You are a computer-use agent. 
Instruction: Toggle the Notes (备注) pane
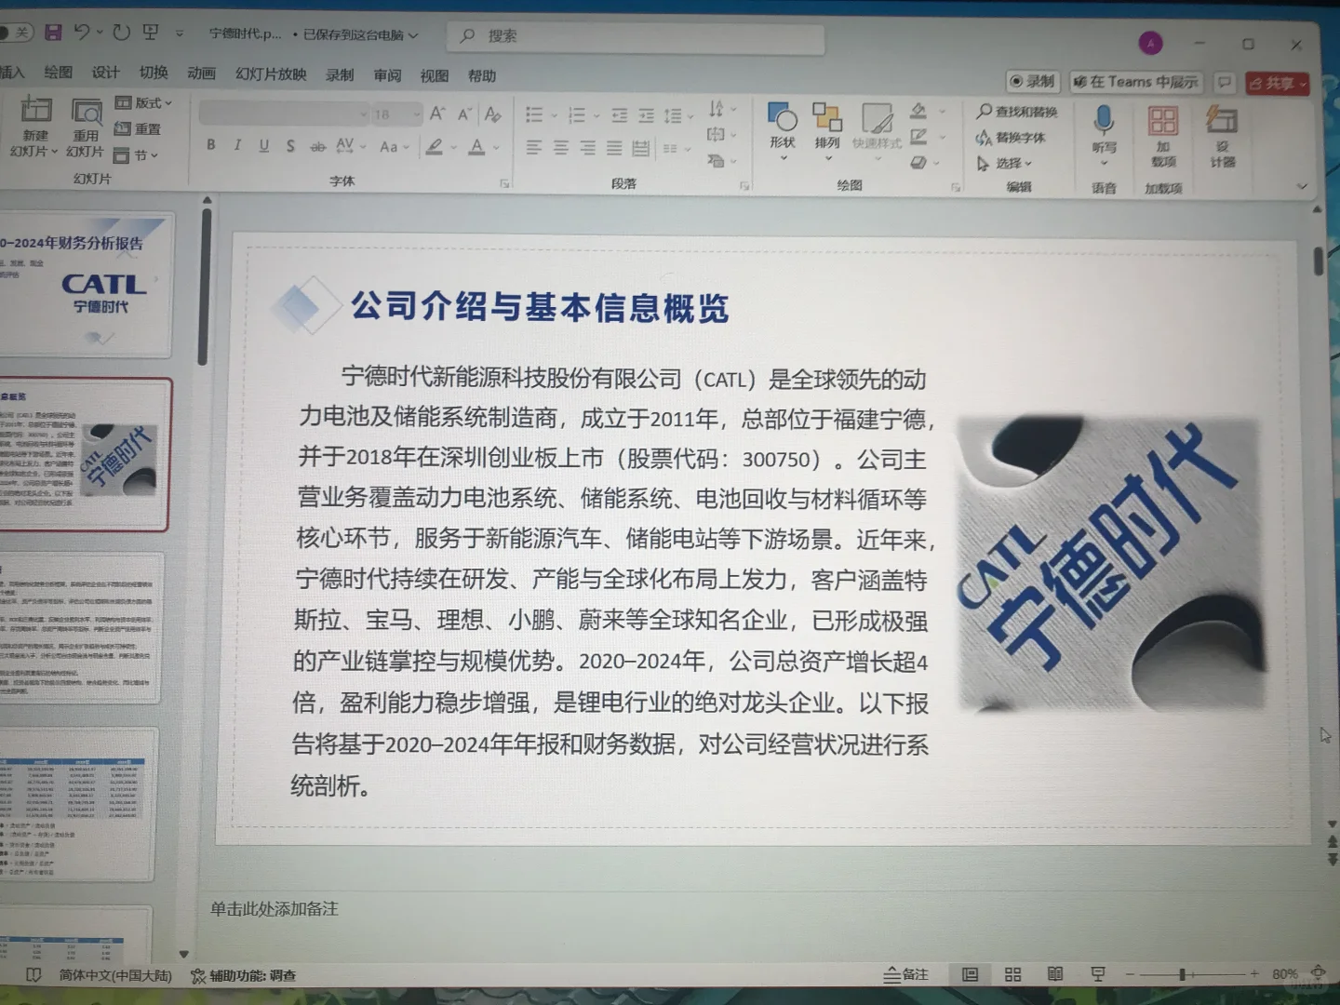coord(906,974)
